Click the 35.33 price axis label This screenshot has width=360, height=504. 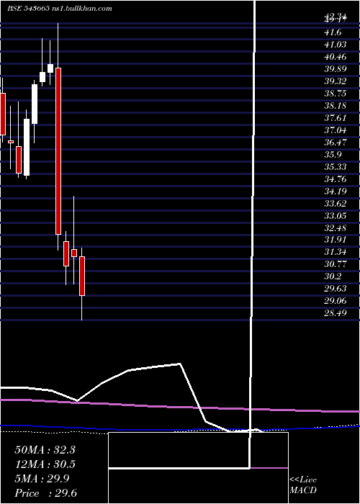[335, 167]
